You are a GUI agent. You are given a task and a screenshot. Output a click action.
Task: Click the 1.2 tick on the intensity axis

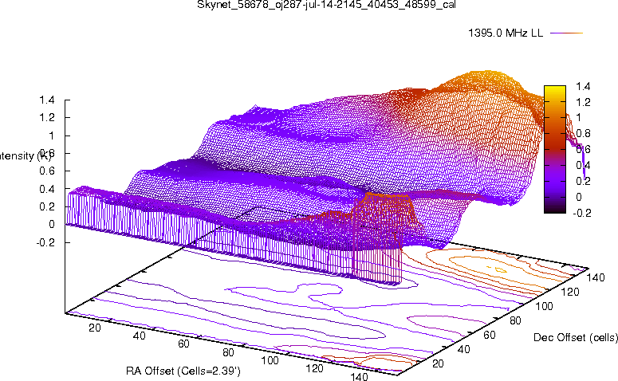point(47,118)
